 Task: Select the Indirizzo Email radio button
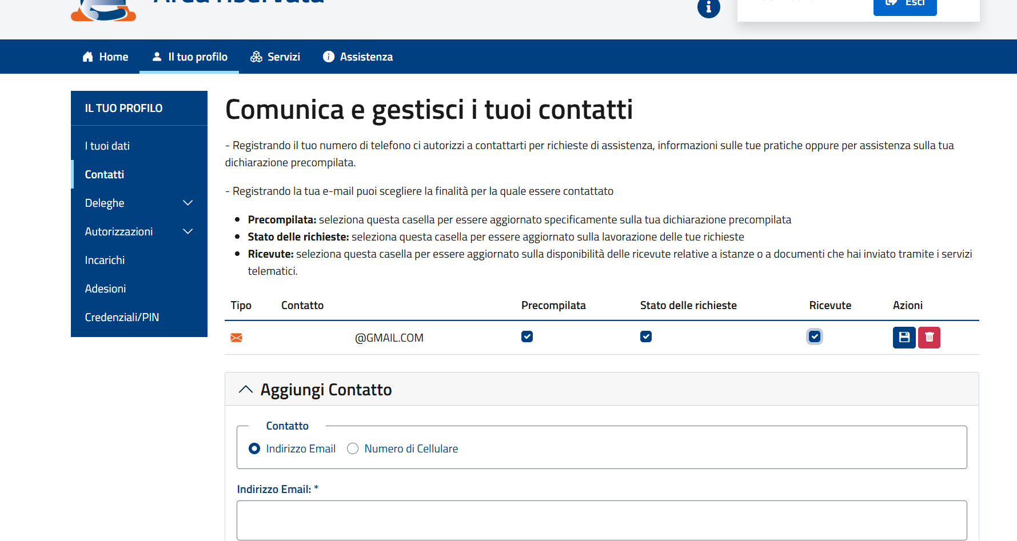(254, 448)
